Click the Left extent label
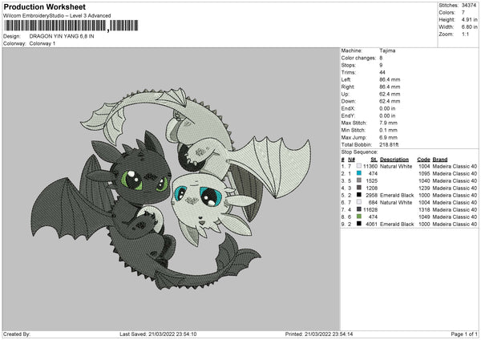481x340 pixels. coord(346,79)
